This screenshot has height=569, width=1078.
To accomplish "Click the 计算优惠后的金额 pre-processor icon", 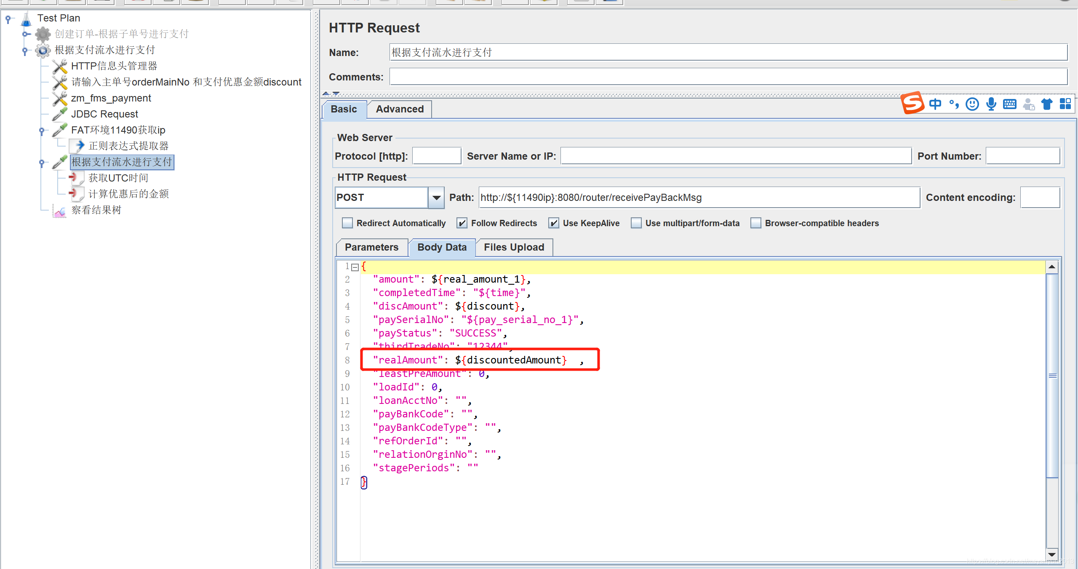I will (x=77, y=194).
